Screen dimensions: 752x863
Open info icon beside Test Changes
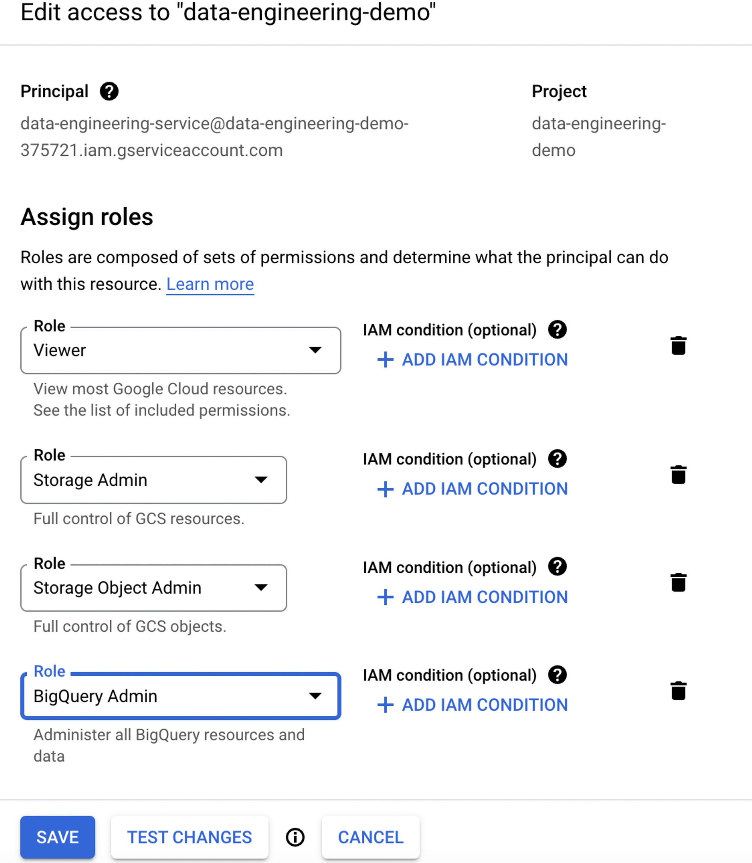click(x=295, y=837)
